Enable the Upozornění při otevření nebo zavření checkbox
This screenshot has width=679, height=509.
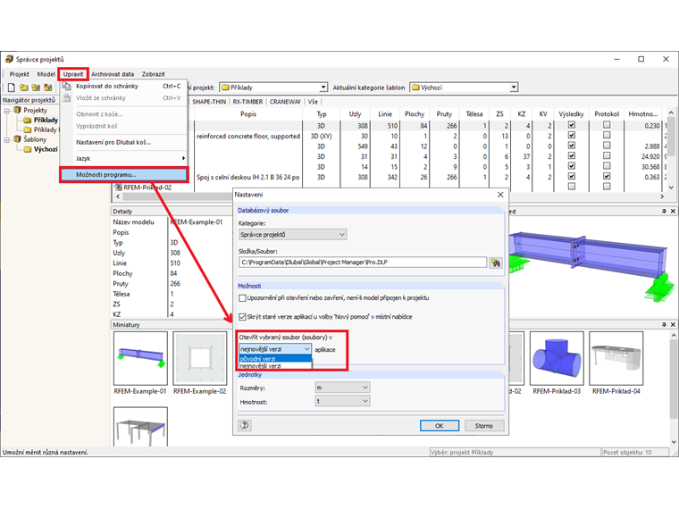coord(242,298)
